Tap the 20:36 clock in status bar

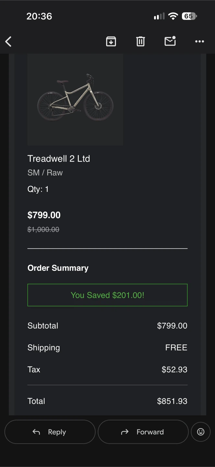39,16
